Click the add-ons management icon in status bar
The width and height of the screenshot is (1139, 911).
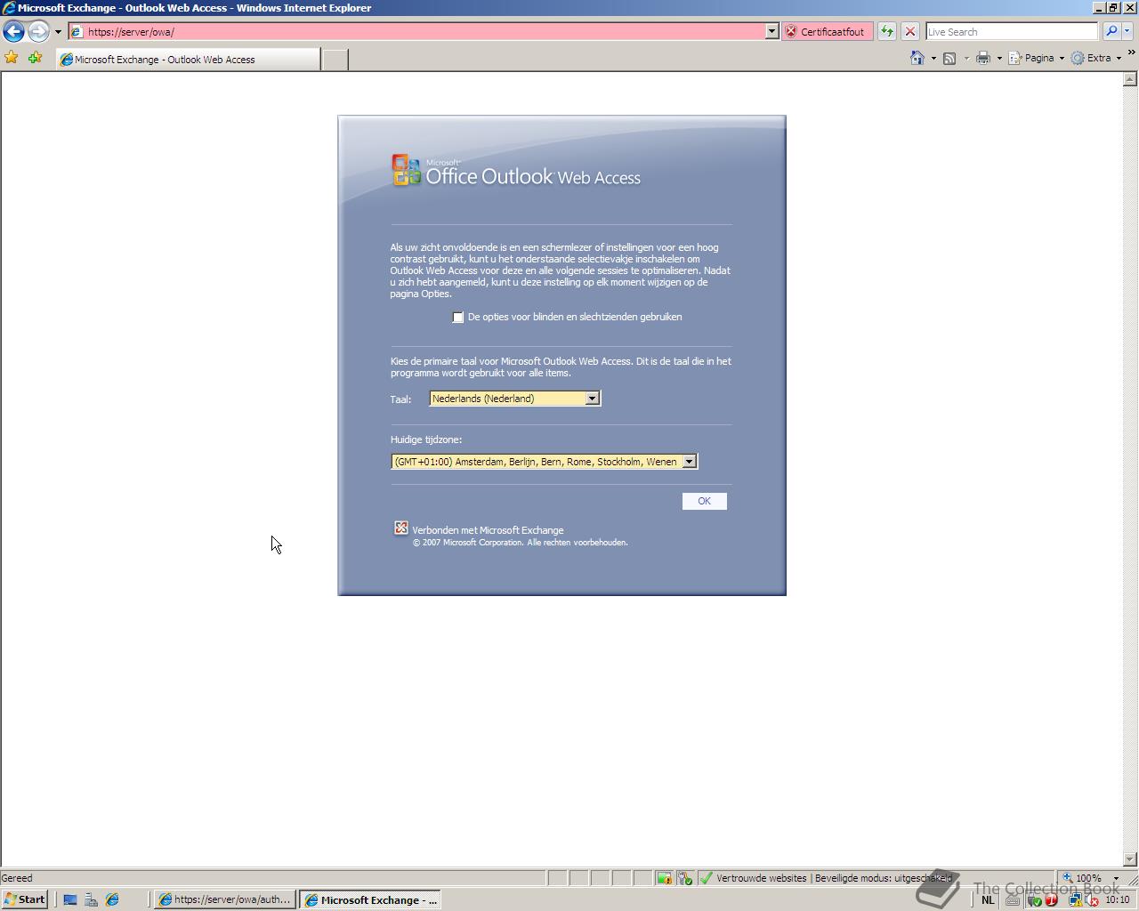pyautogui.click(x=685, y=878)
